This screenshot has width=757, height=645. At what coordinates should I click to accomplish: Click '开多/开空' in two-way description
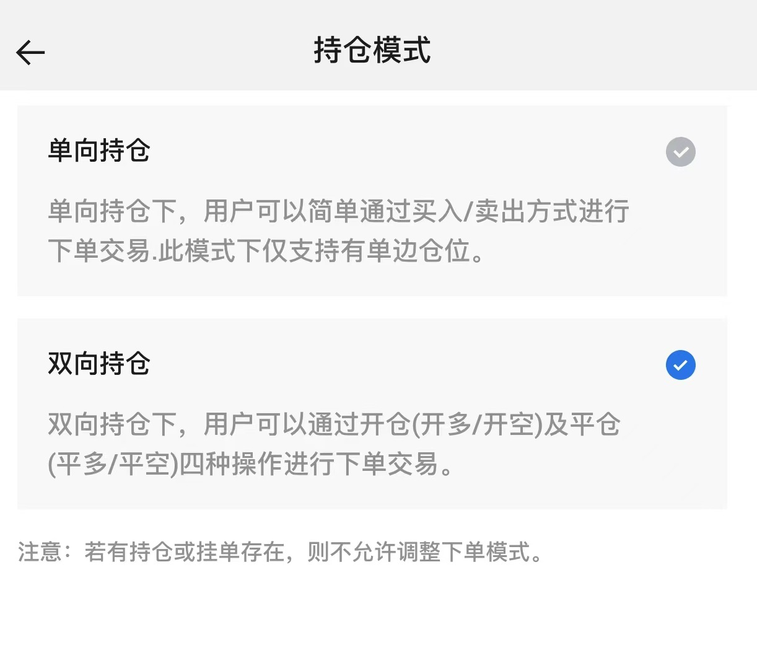point(476,424)
